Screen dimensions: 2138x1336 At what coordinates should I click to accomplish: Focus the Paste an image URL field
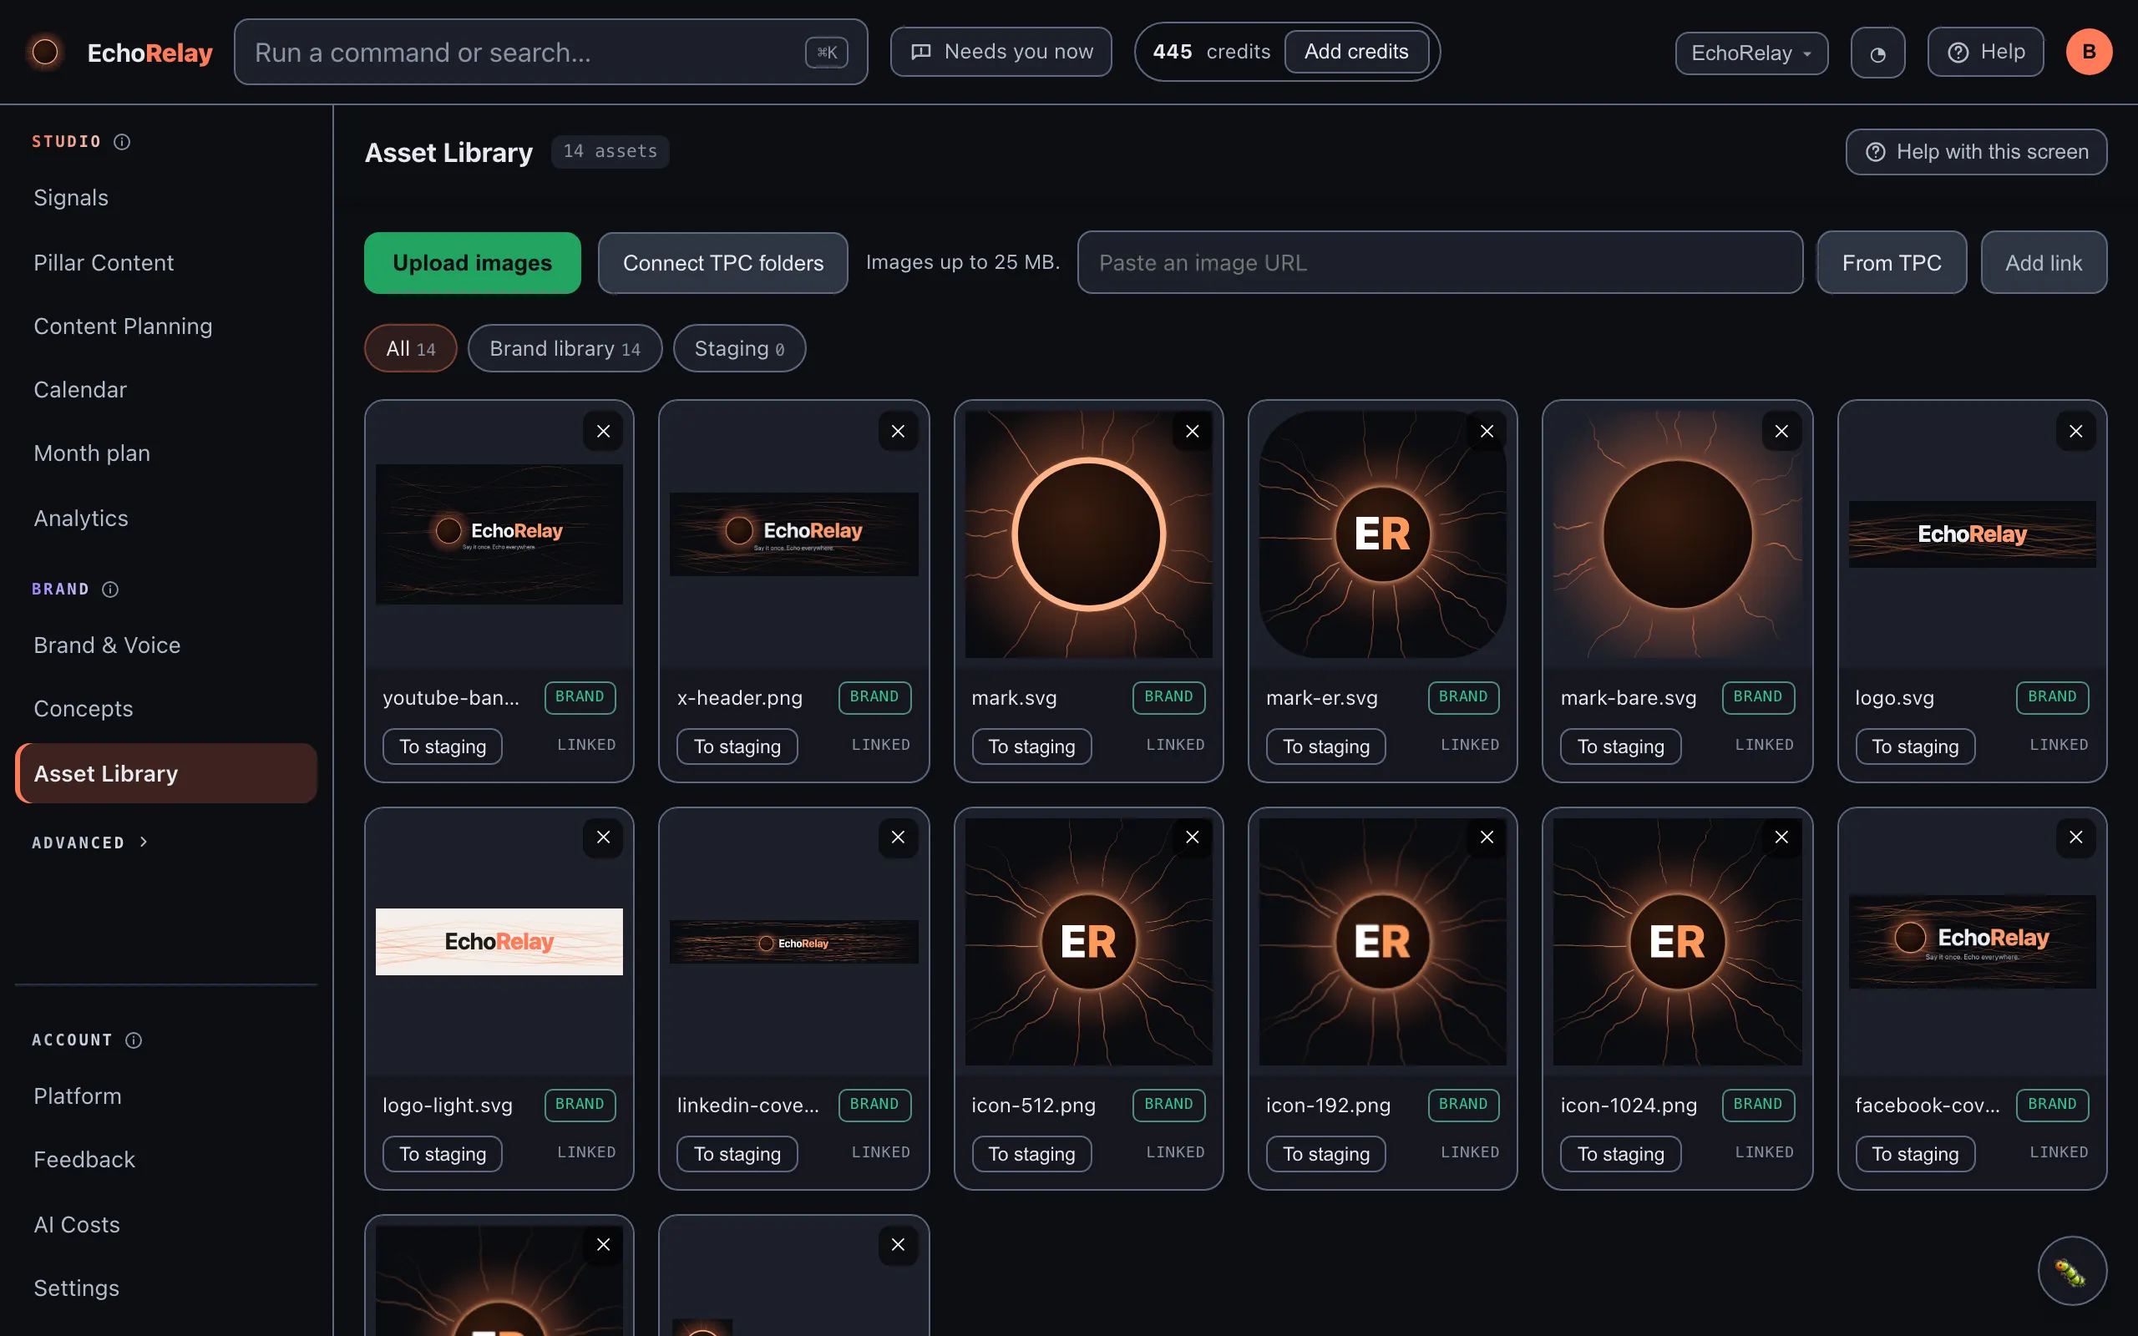[x=1440, y=262]
